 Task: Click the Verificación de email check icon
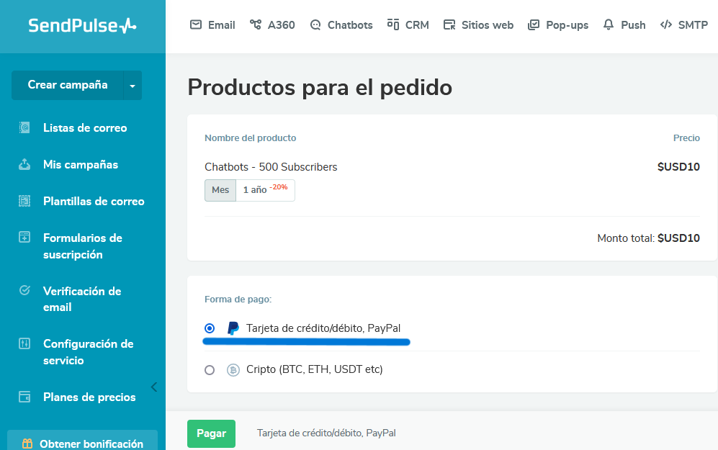click(24, 290)
